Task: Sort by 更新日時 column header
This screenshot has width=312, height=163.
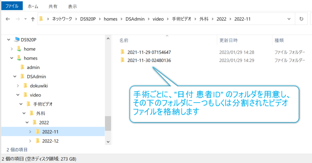Action: click(229, 41)
